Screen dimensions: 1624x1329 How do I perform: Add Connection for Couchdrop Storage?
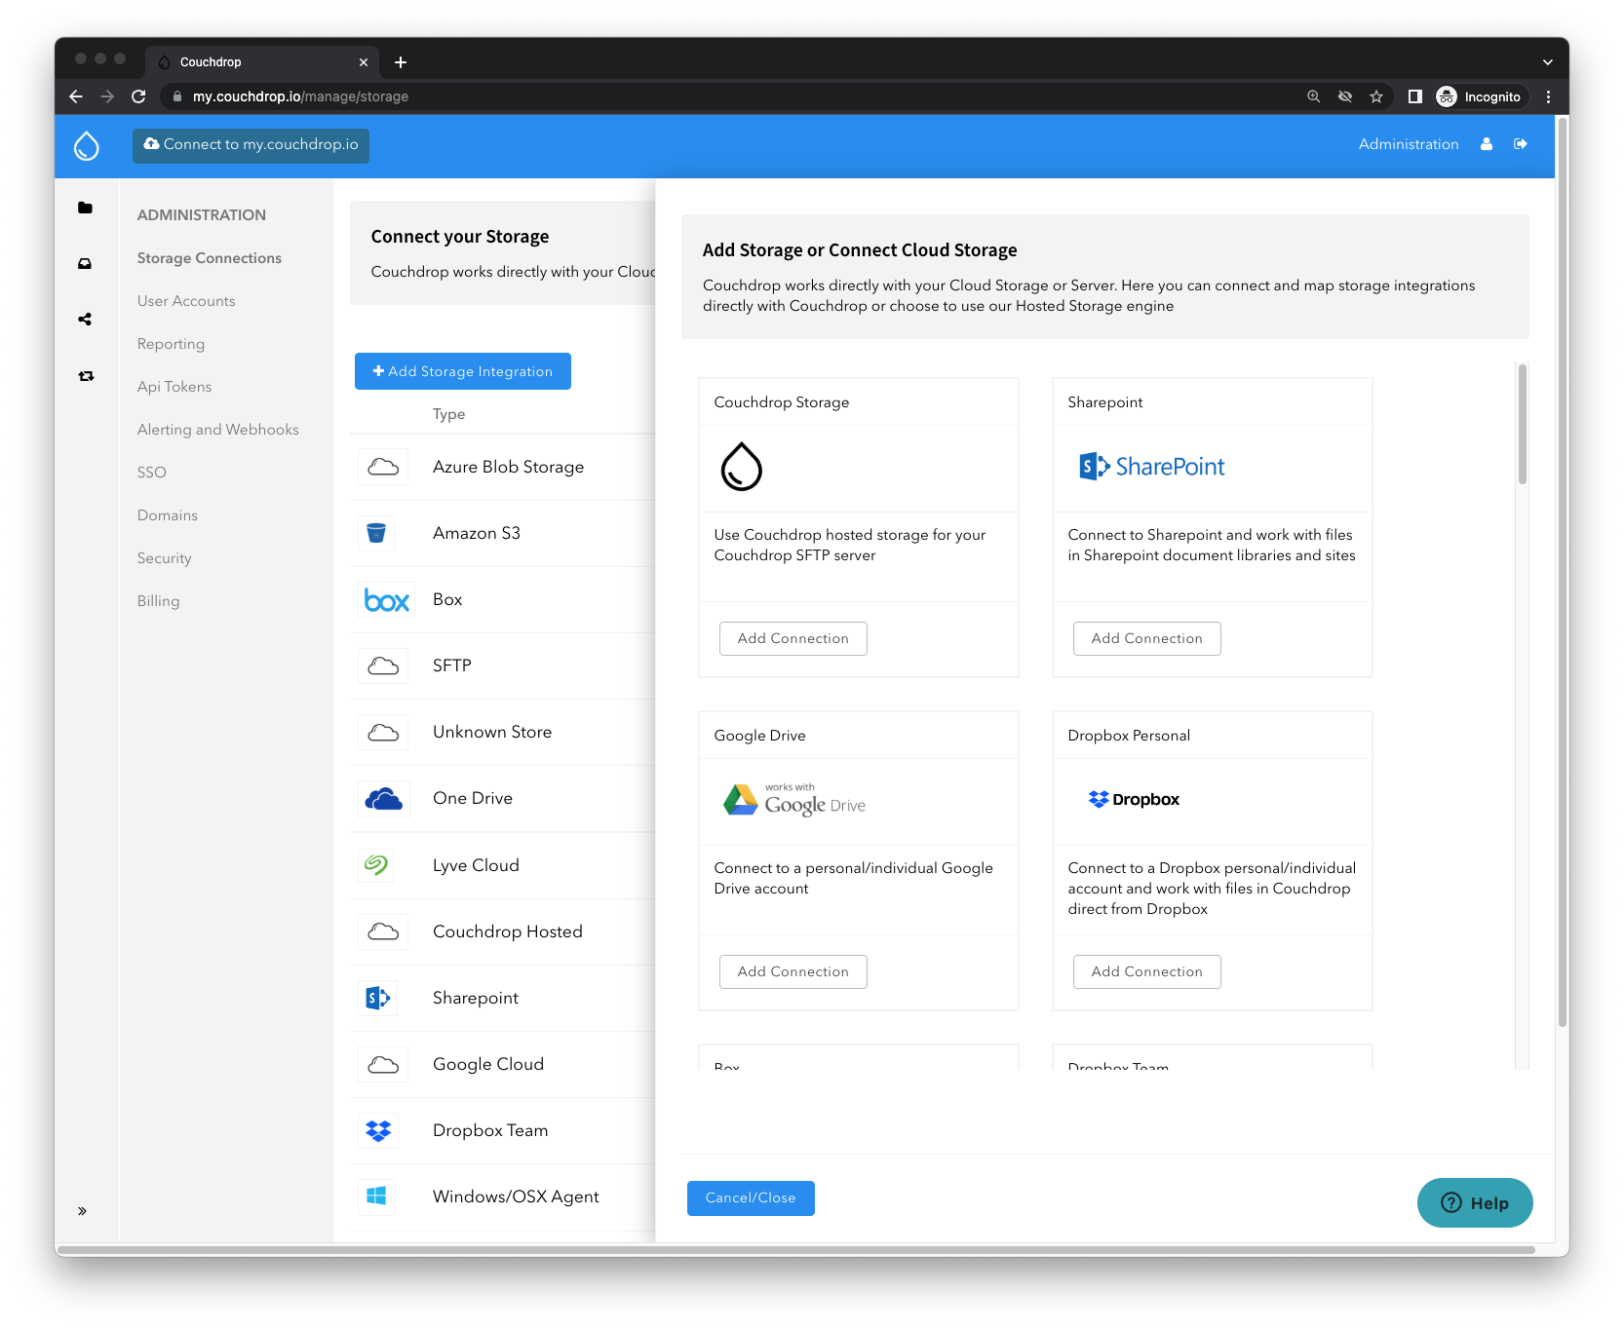793,639
